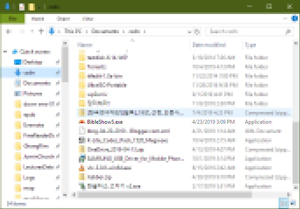Screen dimensions: 300x209
Task: Click the Up one level arrow
Action: [x=41, y=31]
